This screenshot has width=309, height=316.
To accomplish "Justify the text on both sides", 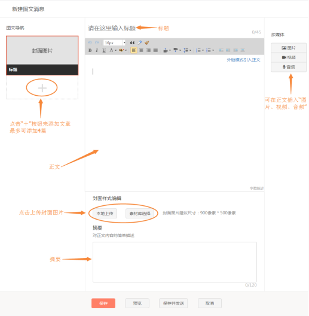I will coord(155,50).
